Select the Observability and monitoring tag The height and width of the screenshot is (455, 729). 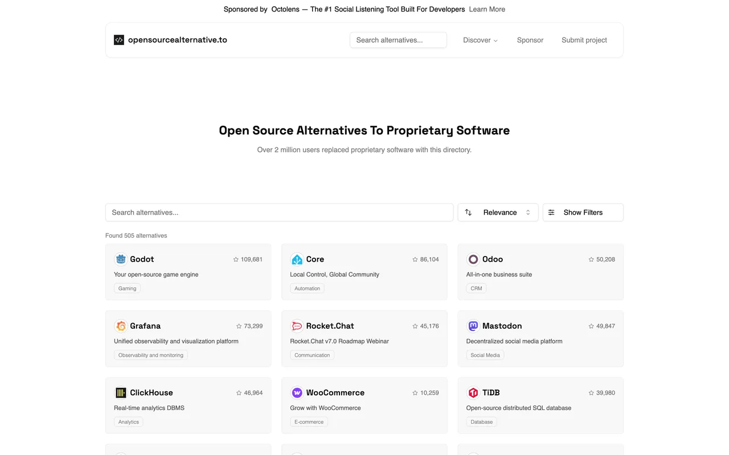point(151,355)
